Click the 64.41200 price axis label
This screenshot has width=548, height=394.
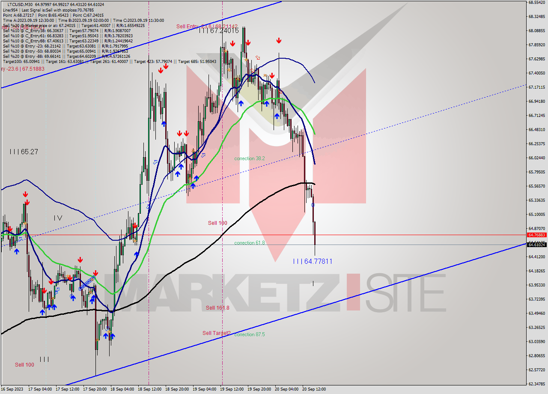[536, 257]
